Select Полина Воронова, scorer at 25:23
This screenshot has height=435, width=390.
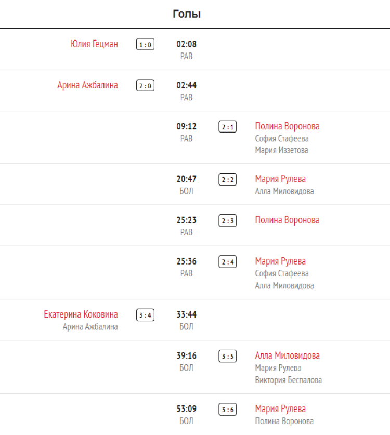point(287,220)
